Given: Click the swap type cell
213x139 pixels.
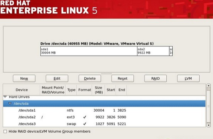Looking at the screenshot, I should tap(71, 124).
